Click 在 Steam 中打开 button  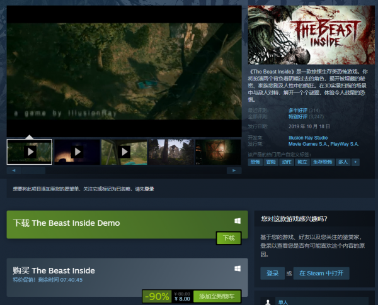click(x=321, y=273)
